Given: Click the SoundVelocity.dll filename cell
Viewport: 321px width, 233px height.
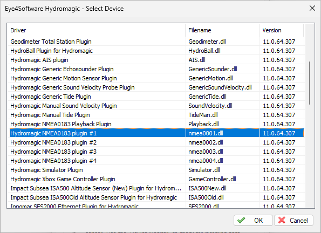Looking at the screenshot, I should 223,106.
